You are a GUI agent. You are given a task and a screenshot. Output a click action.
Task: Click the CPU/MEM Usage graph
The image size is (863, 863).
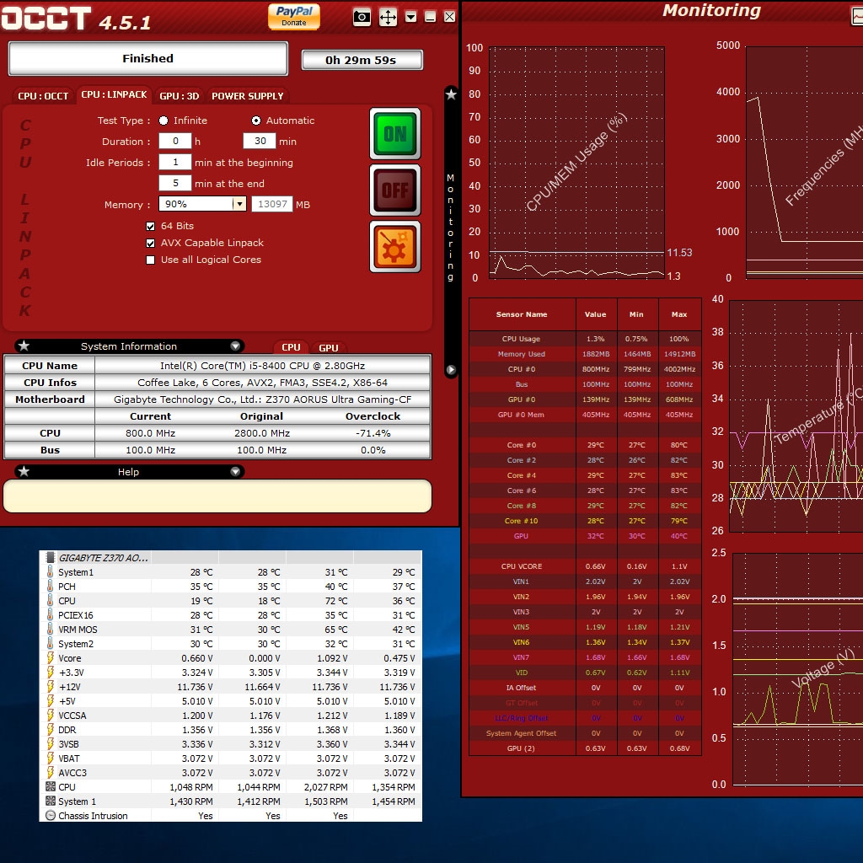pyautogui.click(x=576, y=163)
